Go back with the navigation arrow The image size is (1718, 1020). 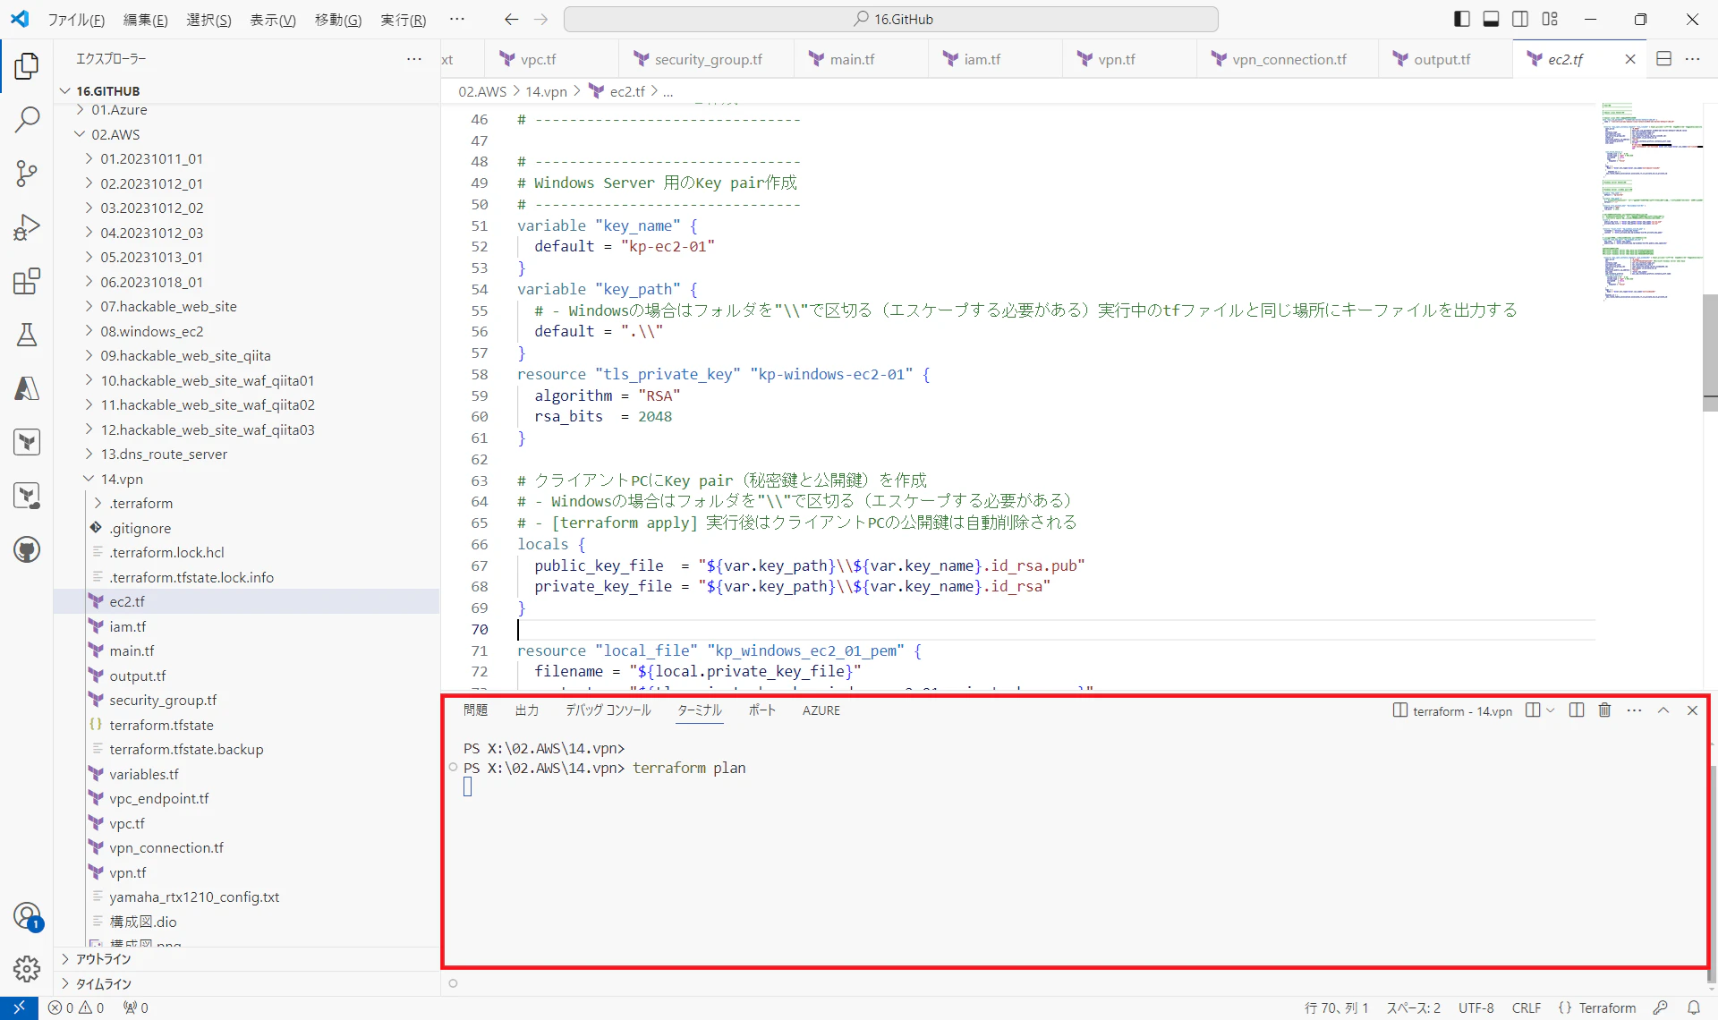511,19
